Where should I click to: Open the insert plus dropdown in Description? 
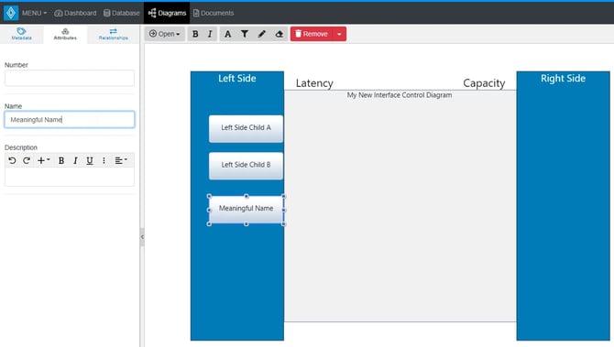(x=43, y=160)
